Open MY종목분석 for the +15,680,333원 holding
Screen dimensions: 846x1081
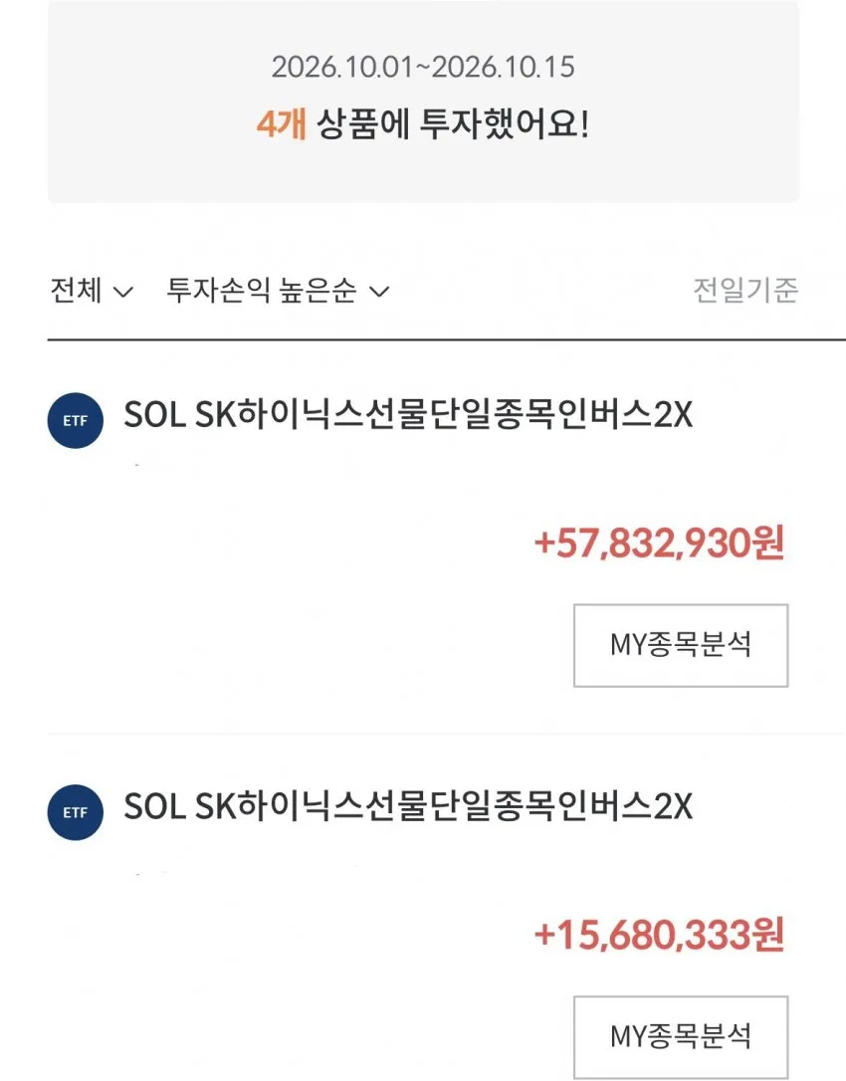point(681,1037)
